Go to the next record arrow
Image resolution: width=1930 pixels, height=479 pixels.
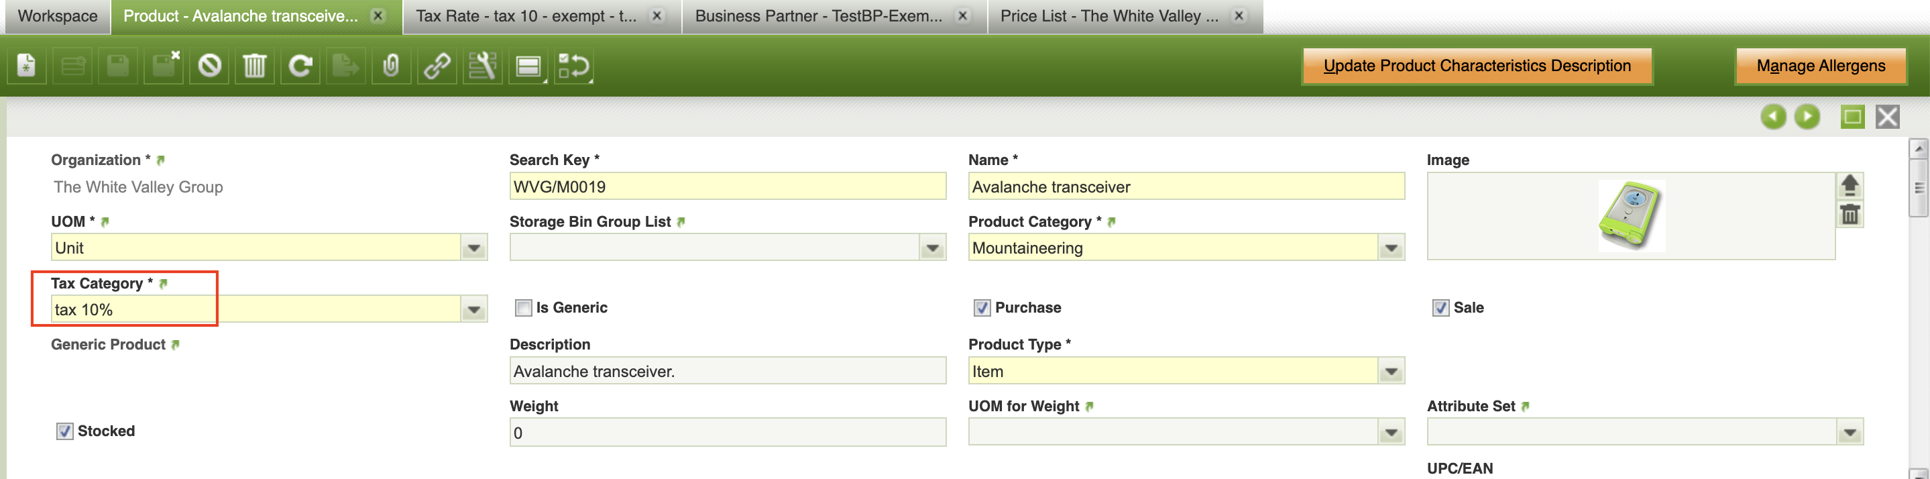point(1807,117)
